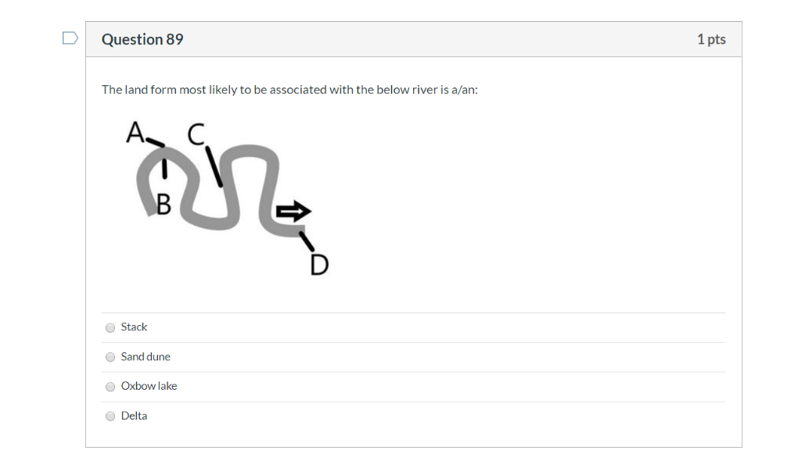The width and height of the screenshot is (801, 468).
Task: Click the 'Oxbow lake' answer label text
Action: point(149,386)
